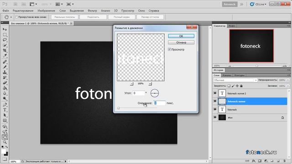Select the Pen tool
Viewport: 292px width, 164px height.
click(x=5, y=105)
